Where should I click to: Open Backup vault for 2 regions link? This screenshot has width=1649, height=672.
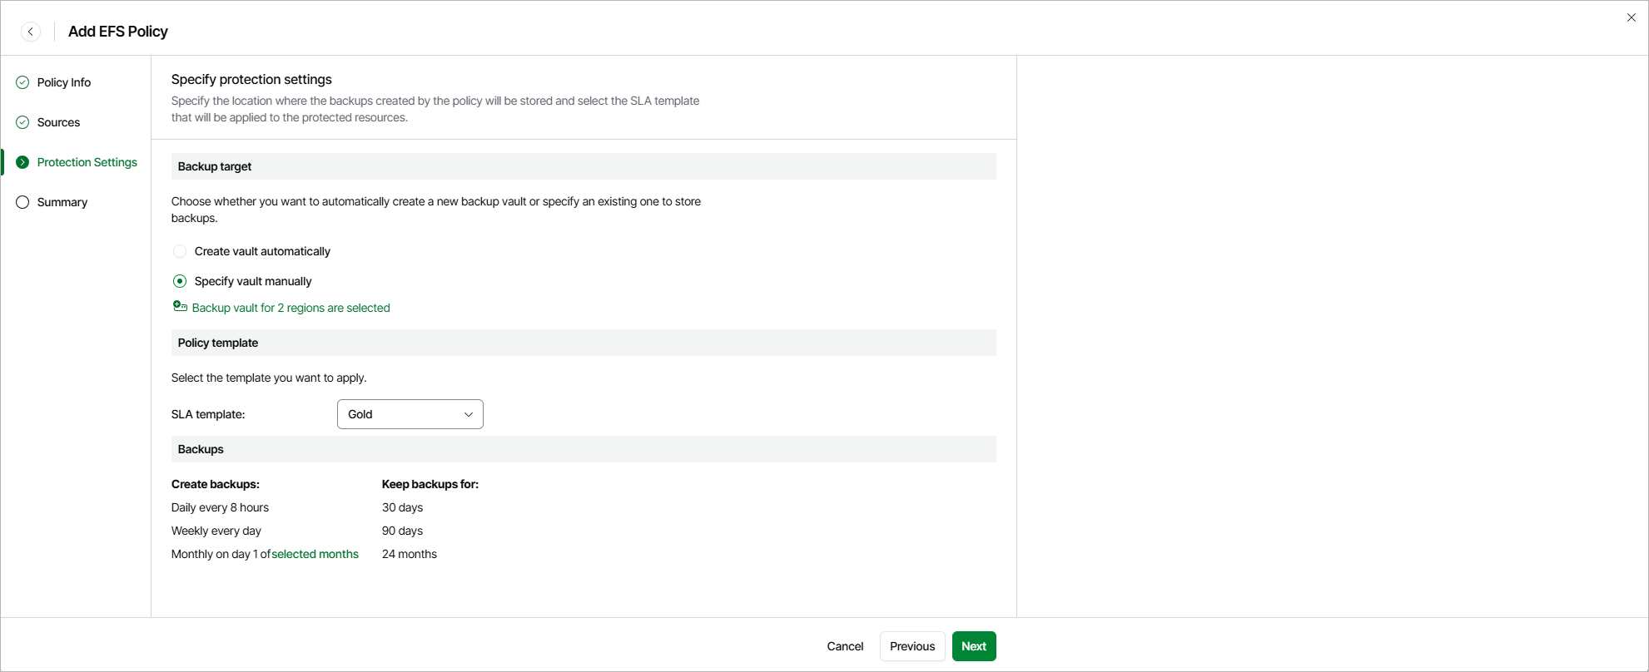pyautogui.click(x=291, y=308)
